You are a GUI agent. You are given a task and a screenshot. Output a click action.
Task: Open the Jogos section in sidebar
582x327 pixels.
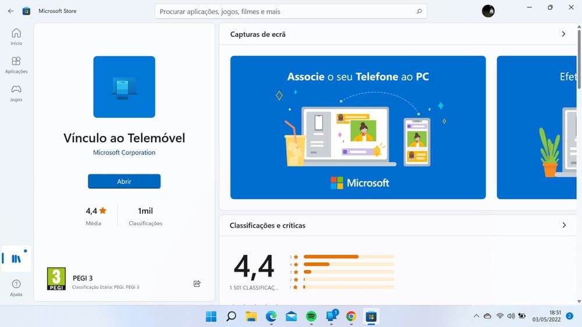coord(16,94)
